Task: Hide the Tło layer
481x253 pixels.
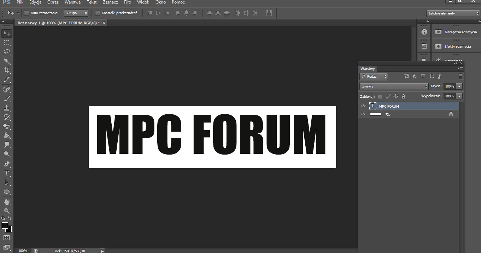Action: coord(363,114)
